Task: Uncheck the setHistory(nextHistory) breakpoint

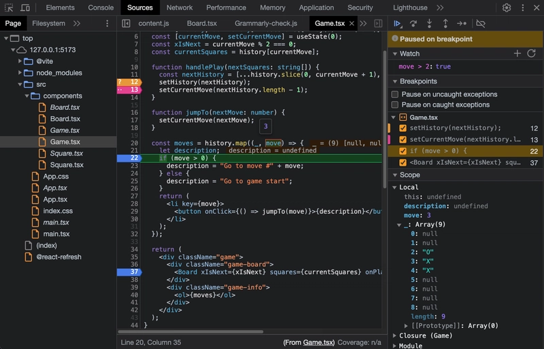Action: tap(403, 128)
